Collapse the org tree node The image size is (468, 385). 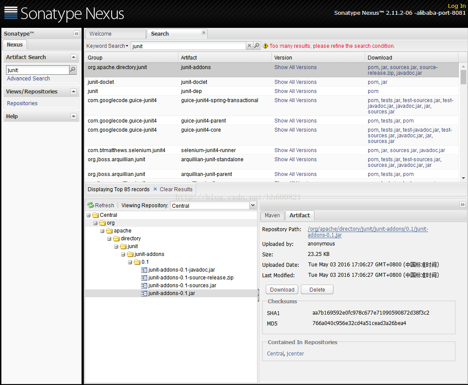pyautogui.click(x=95, y=223)
